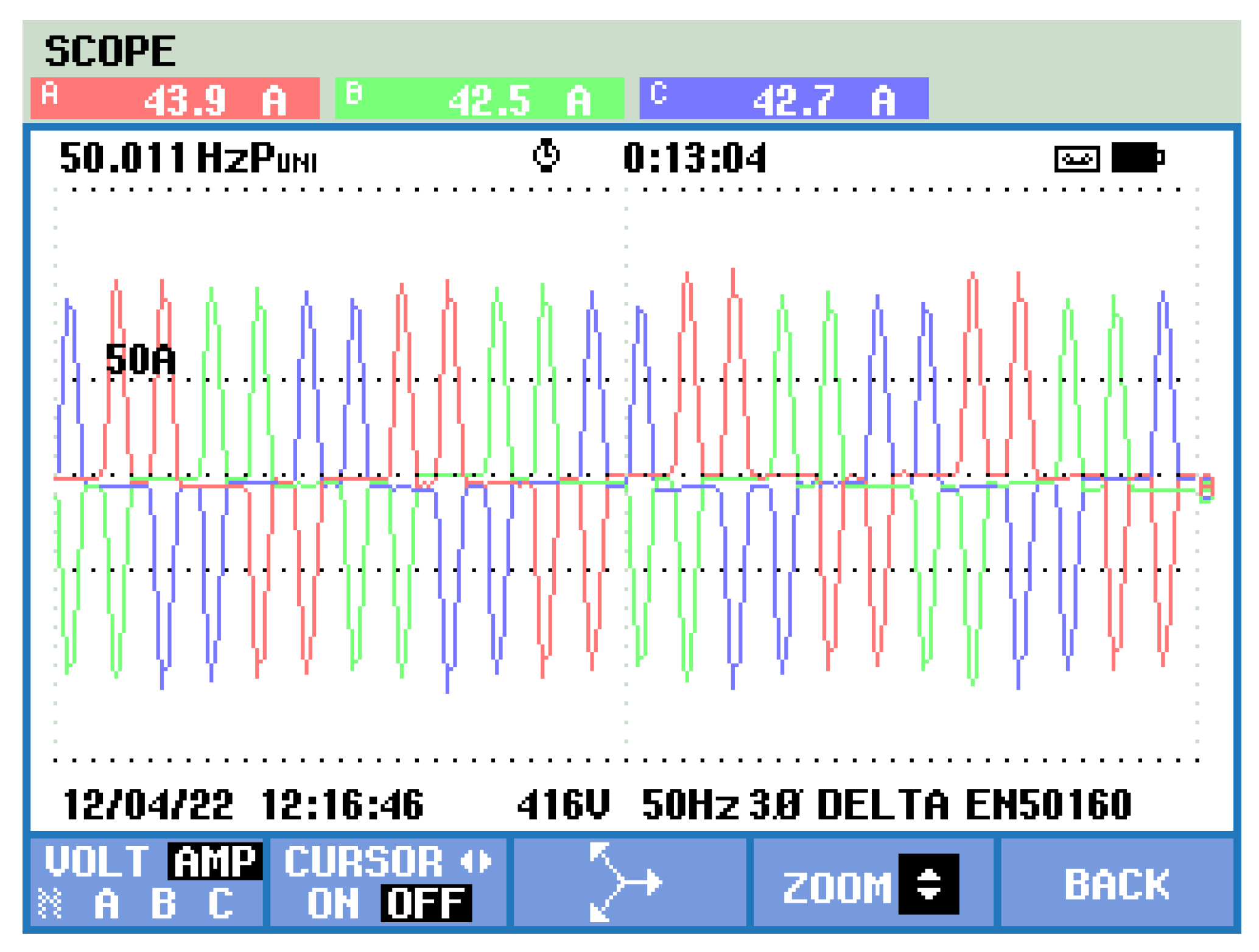The image size is (1259, 952).
Task: Select phase A trace in softkey
Action: (x=107, y=903)
